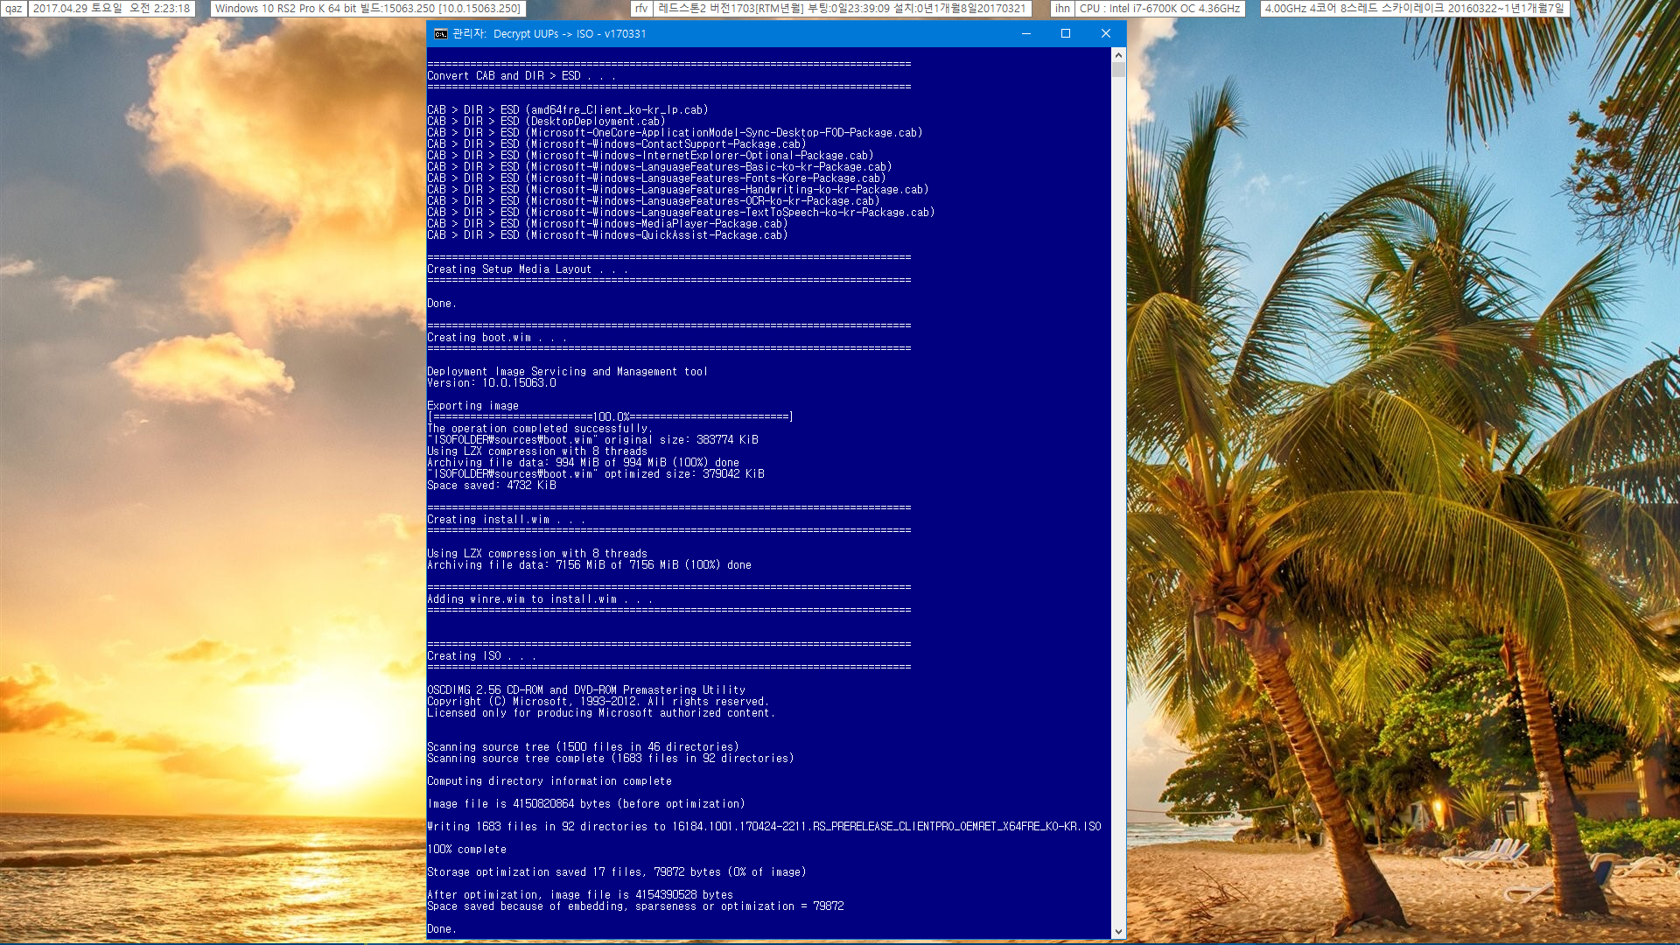Click the minimize button on command window
This screenshot has height=945, width=1680.
pyautogui.click(x=1025, y=33)
